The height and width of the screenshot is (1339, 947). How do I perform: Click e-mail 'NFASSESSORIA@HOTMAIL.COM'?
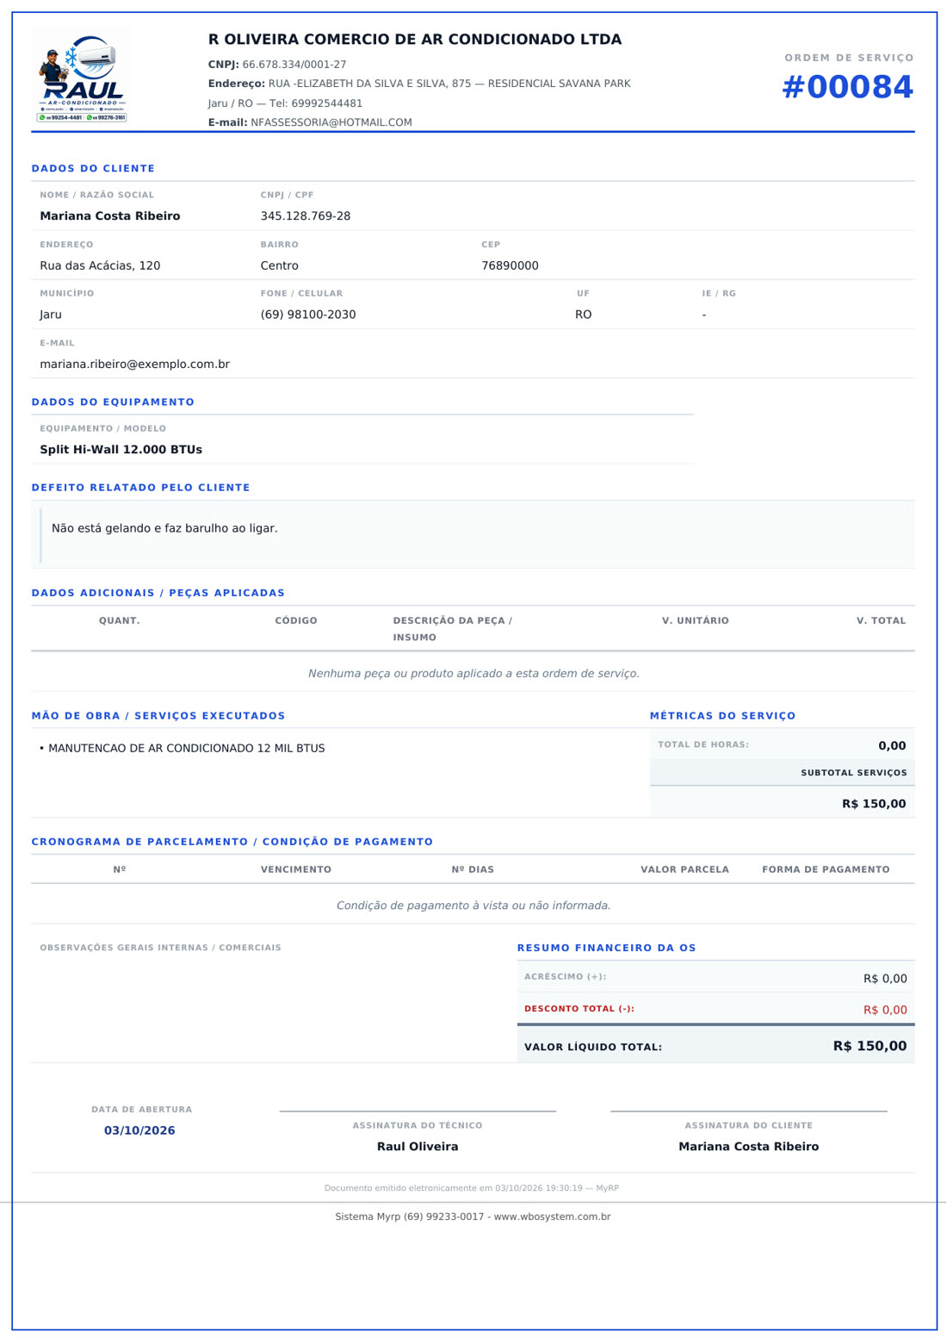click(x=331, y=122)
